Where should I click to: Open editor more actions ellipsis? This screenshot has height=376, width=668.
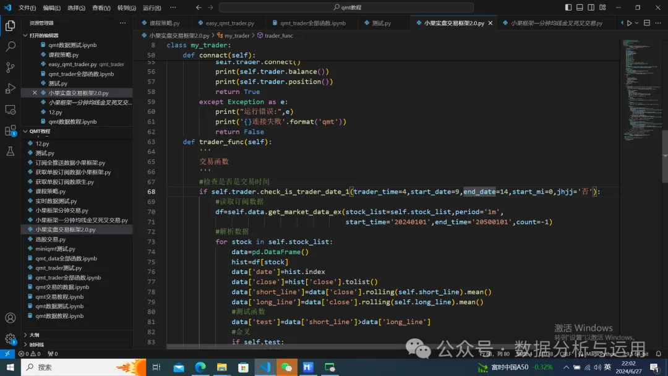(658, 23)
